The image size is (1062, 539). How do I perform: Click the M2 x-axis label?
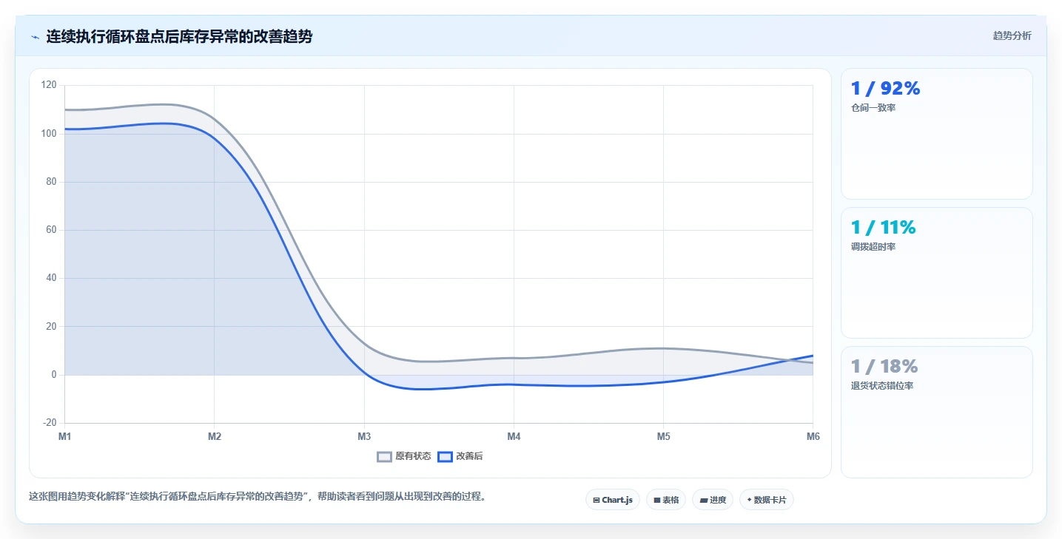(215, 437)
